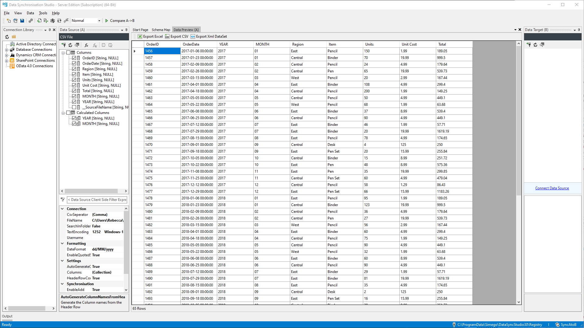Open the Help menu
The image size is (584, 328).
click(56, 13)
